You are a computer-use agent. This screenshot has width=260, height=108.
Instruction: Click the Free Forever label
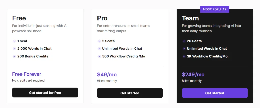pyautogui.click(x=27, y=74)
